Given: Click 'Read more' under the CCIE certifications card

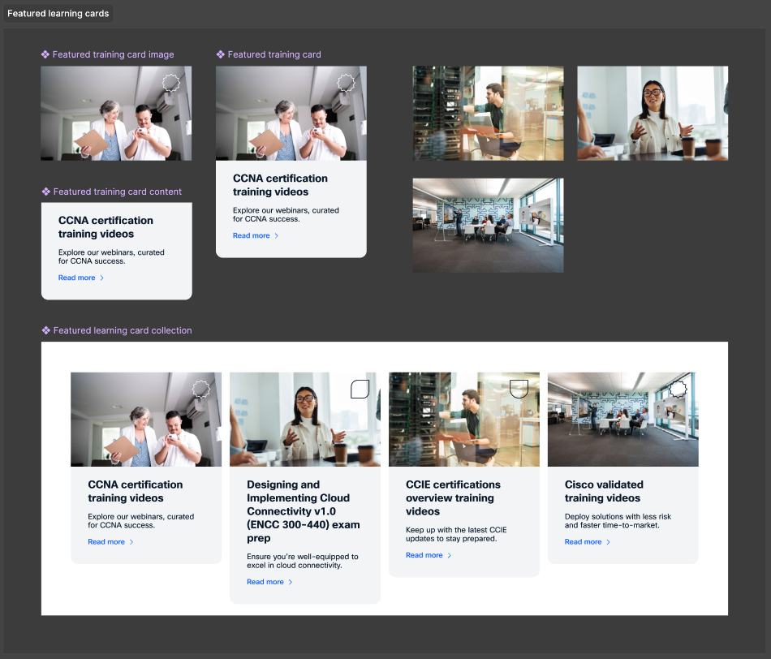Looking at the screenshot, I should (x=424, y=555).
